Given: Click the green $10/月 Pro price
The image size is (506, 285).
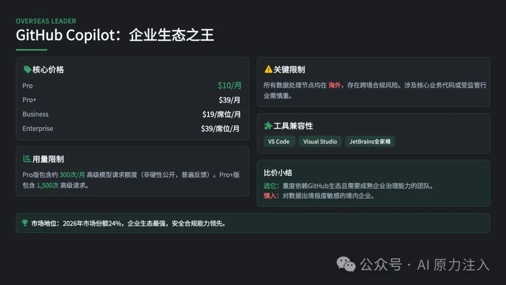Looking at the screenshot, I should [230, 85].
